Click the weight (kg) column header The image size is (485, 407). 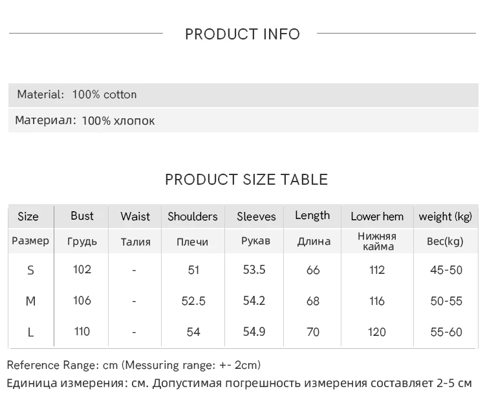pyautogui.click(x=446, y=216)
